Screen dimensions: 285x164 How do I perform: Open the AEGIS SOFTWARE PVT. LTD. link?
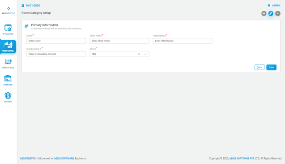244,158
